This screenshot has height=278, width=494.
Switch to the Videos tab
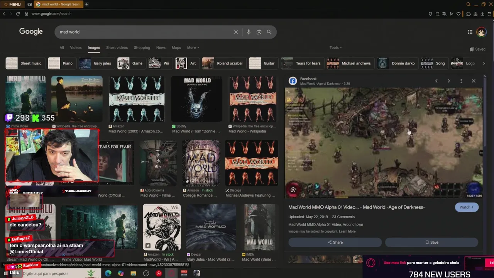click(x=76, y=47)
